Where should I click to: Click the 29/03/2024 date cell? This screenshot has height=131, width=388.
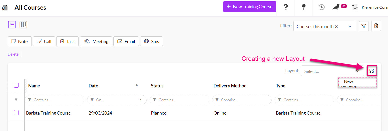coord(100,113)
